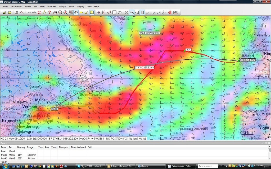The image size is (271, 169).
Task: Open the Sail menu
Action: (x=35, y=7)
